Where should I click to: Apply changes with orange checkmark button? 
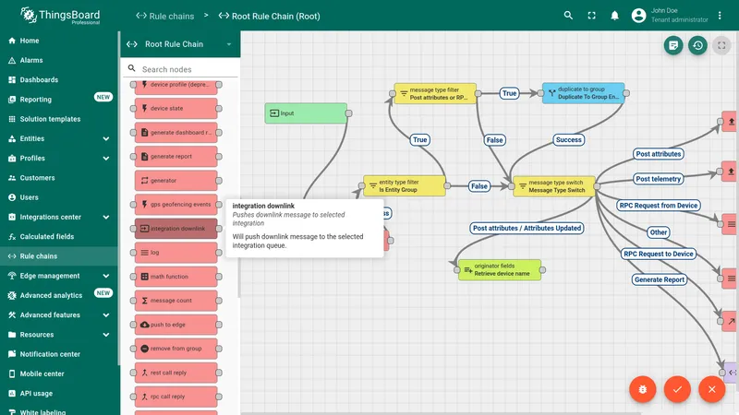click(677, 389)
